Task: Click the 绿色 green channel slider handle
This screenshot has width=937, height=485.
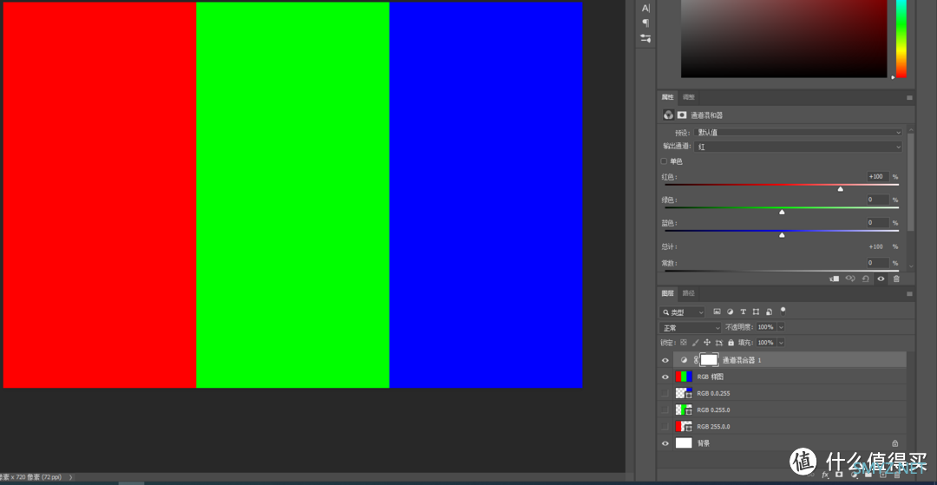Action: [x=782, y=212]
